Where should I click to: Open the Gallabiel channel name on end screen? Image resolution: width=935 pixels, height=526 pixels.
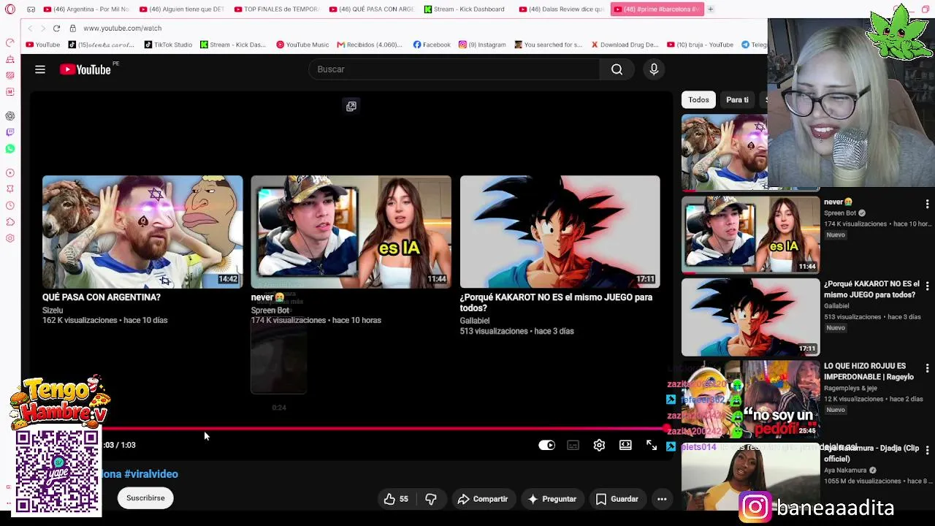475,321
